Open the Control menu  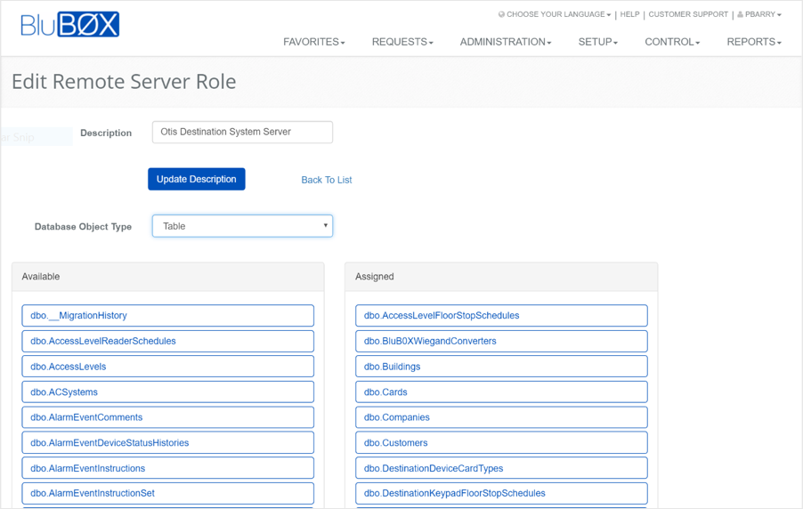(672, 42)
